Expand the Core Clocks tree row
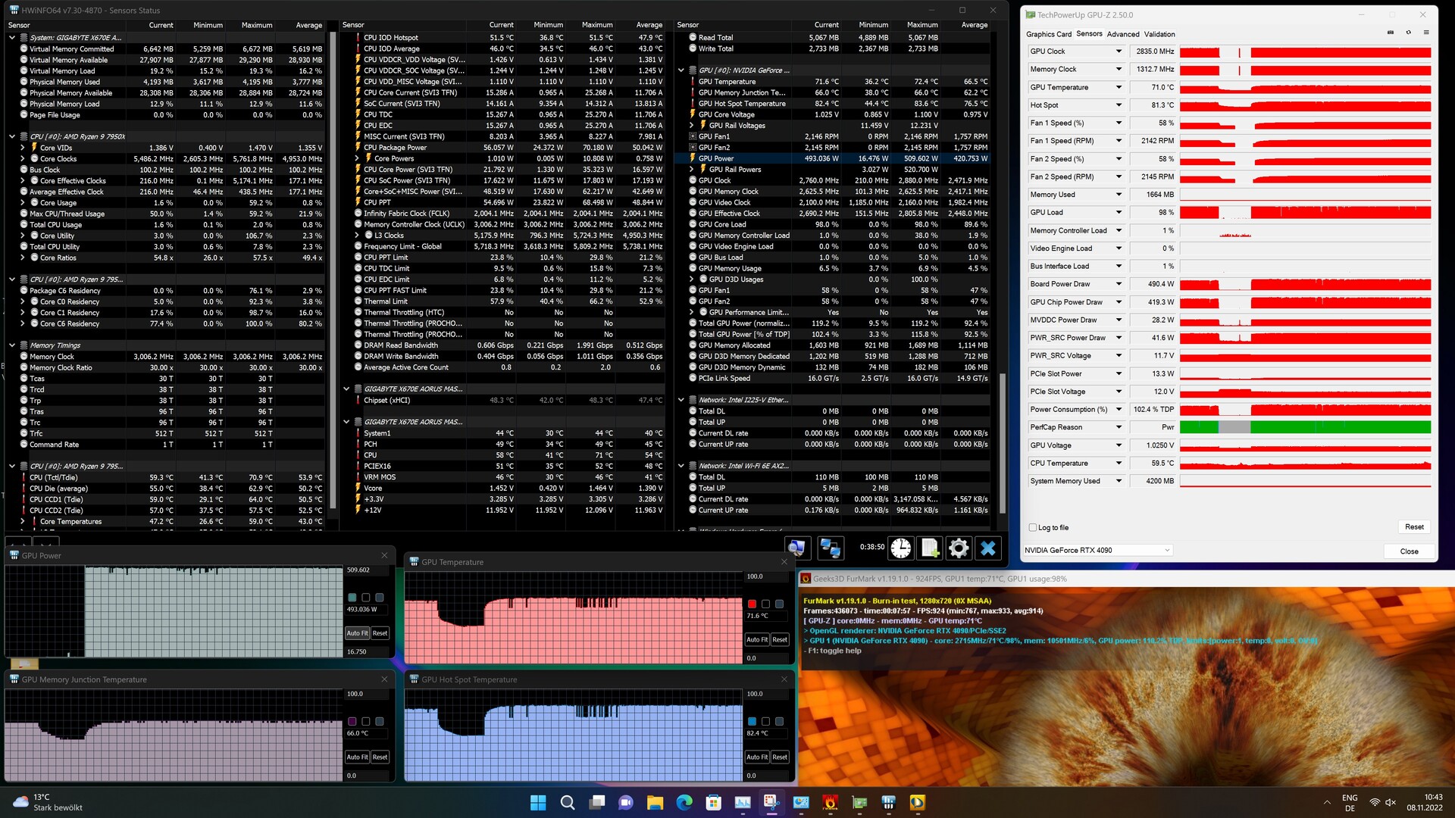 pos(23,159)
